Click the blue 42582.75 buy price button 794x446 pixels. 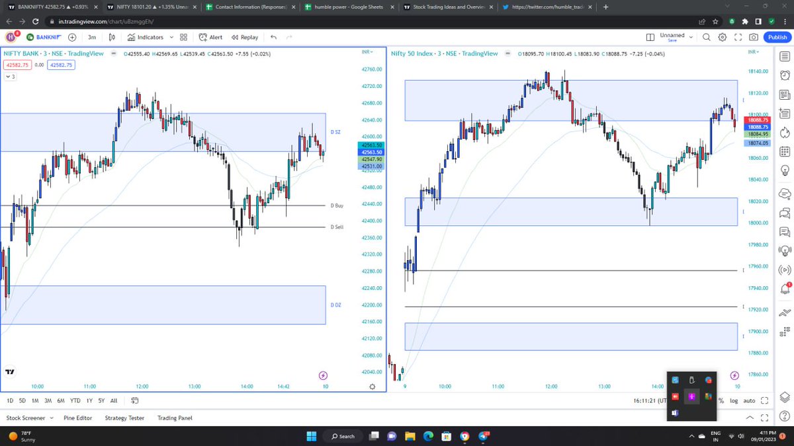click(62, 65)
